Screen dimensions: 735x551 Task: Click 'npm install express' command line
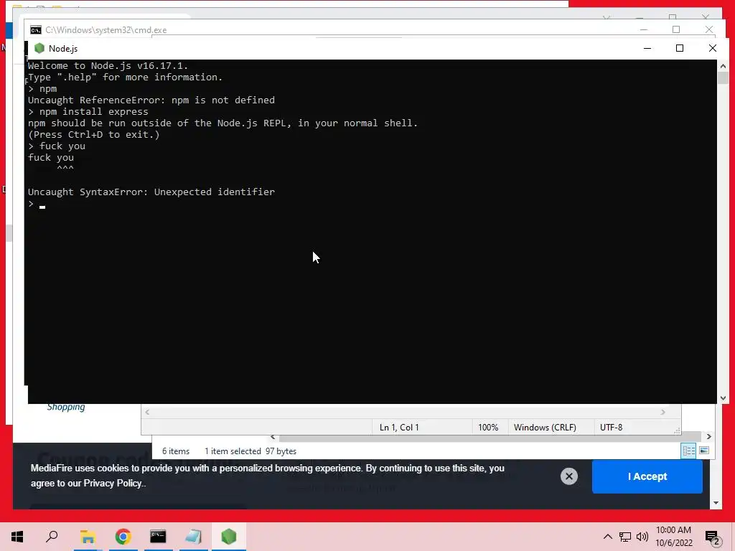[88, 112]
